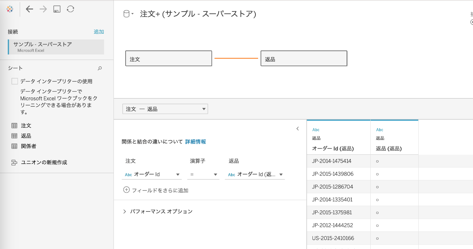Click the Tableau logo icon
This screenshot has width=473, height=249.
coord(10,9)
